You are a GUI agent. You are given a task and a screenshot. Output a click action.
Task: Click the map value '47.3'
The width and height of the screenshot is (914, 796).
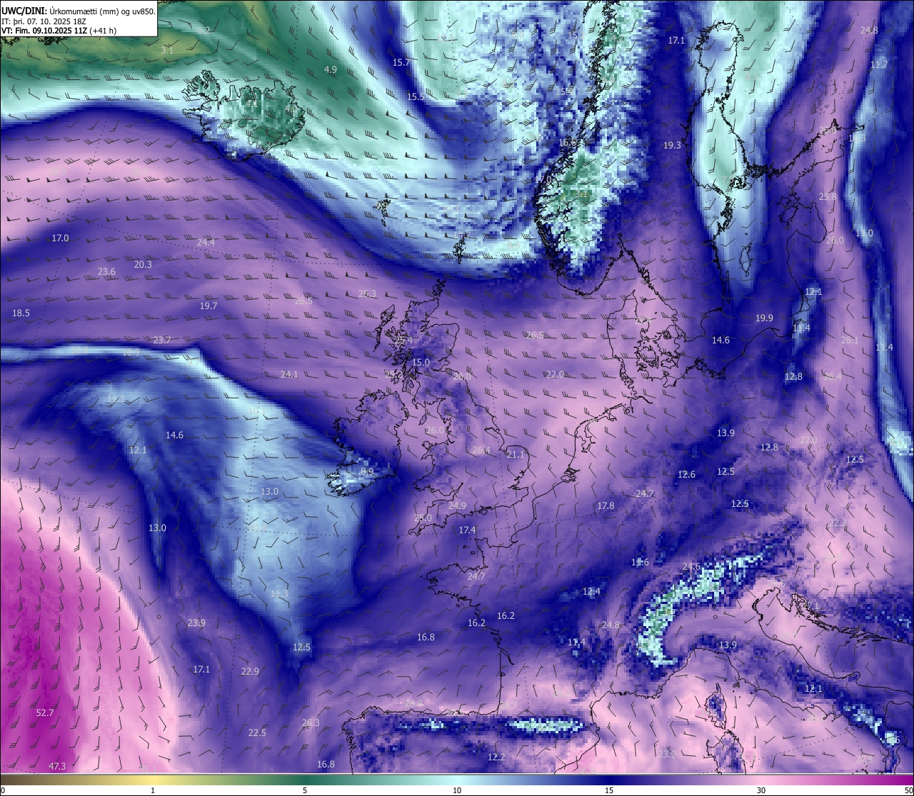(x=57, y=767)
